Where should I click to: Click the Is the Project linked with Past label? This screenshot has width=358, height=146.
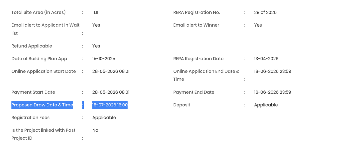click(43, 130)
